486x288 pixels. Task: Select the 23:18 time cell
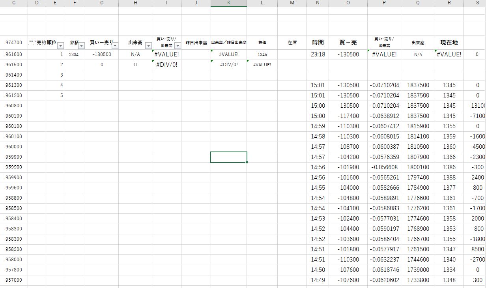pos(318,54)
